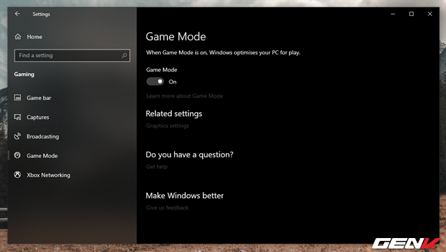The image size is (446, 252).
Task: Click the search magnifier icon
Action: (124, 56)
